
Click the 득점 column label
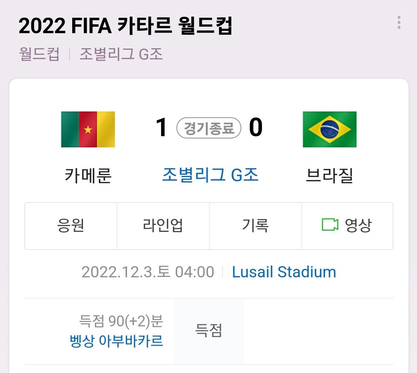pos(208,331)
